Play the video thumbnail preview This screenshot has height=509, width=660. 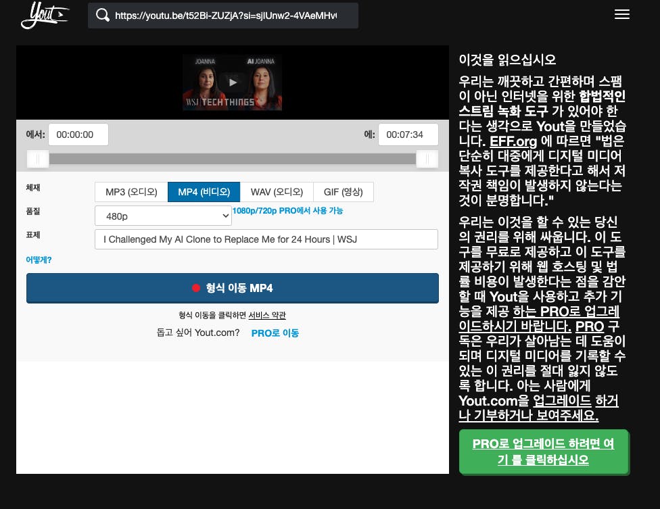pyautogui.click(x=233, y=82)
